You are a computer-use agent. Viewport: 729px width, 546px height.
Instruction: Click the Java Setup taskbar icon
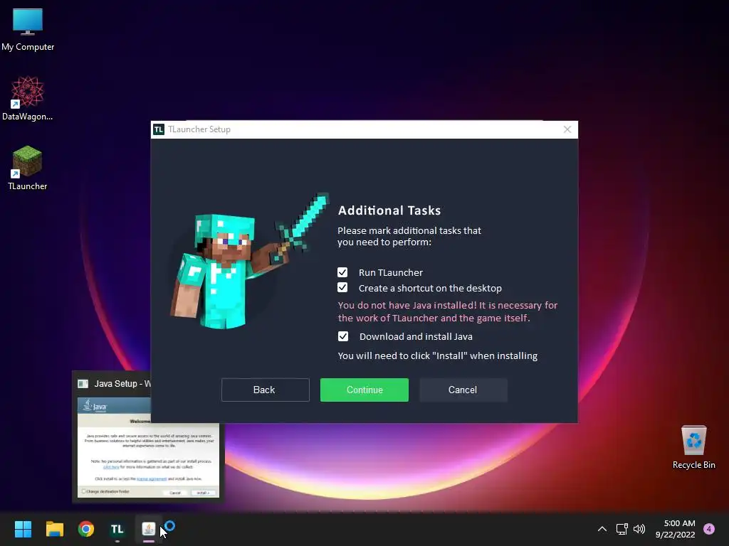click(x=149, y=529)
